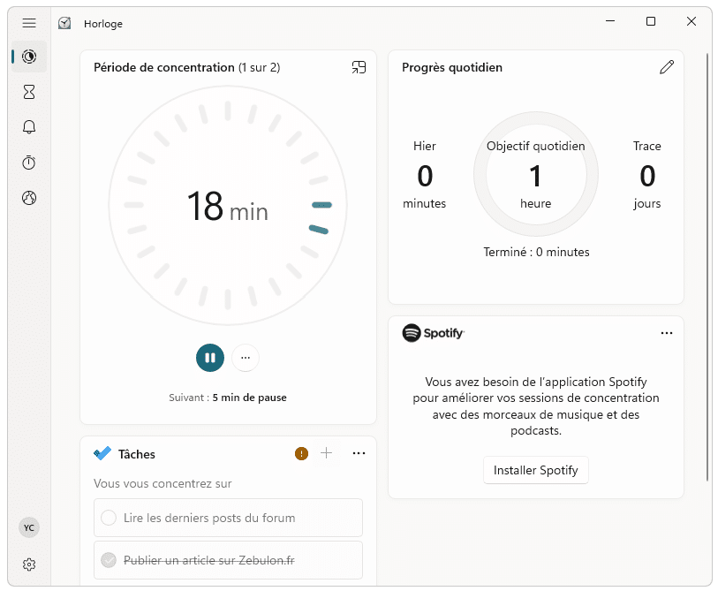Image resolution: width=718 pixels, height=591 pixels.
Task: Open the Tâches overflow menu
Action: [x=359, y=453]
